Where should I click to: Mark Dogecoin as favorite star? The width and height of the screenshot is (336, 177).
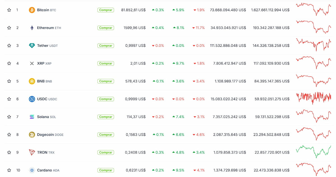[x=9, y=135]
